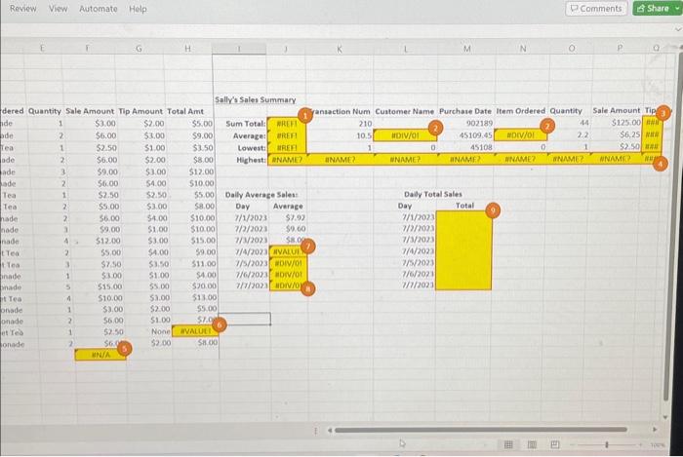
Task: Adjust the zoom slider handle
Action: [x=606, y=444]
